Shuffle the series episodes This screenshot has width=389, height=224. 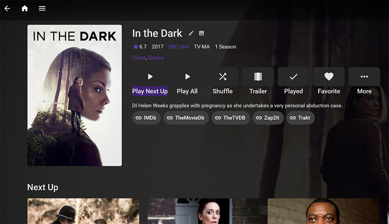point(223,82)
